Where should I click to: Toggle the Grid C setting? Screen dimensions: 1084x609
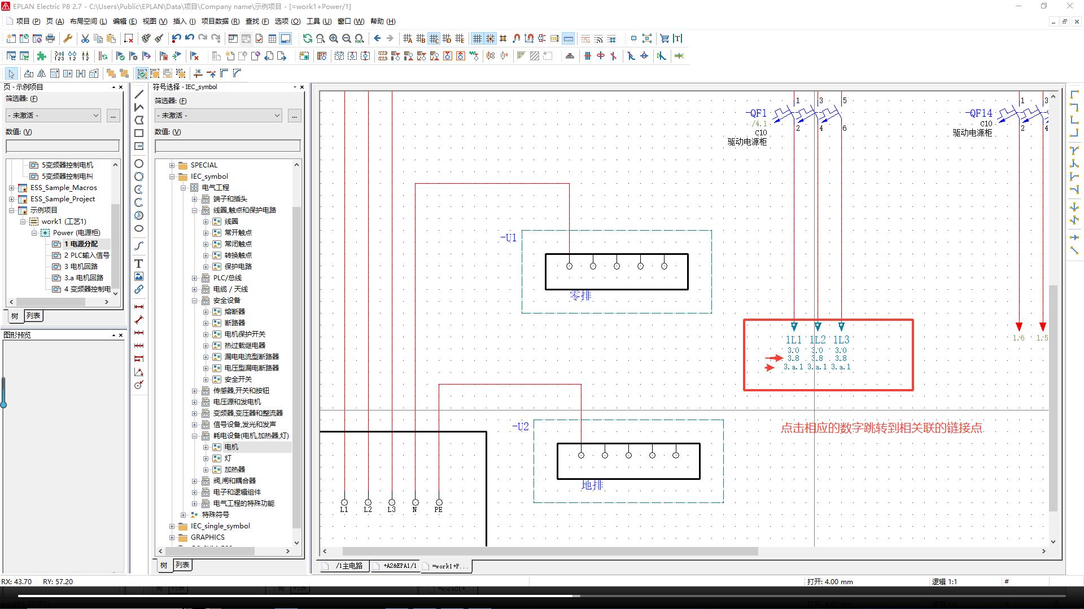click(434, 38)
